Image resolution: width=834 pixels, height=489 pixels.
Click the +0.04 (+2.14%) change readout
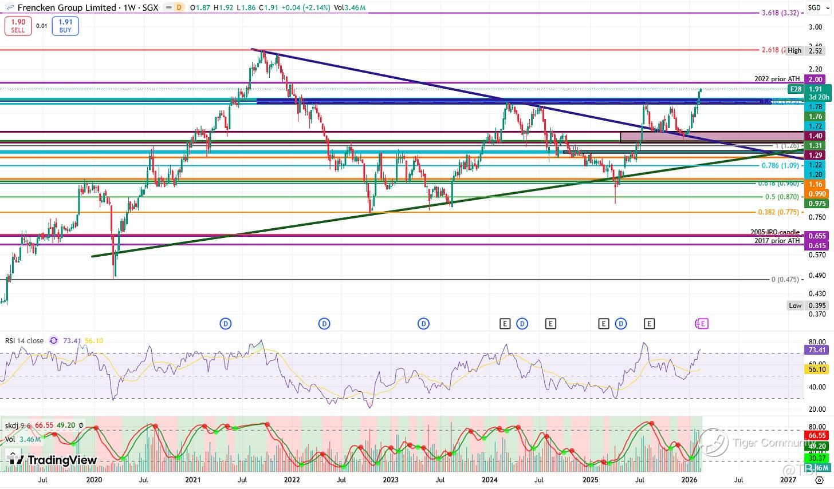(305, 8)
